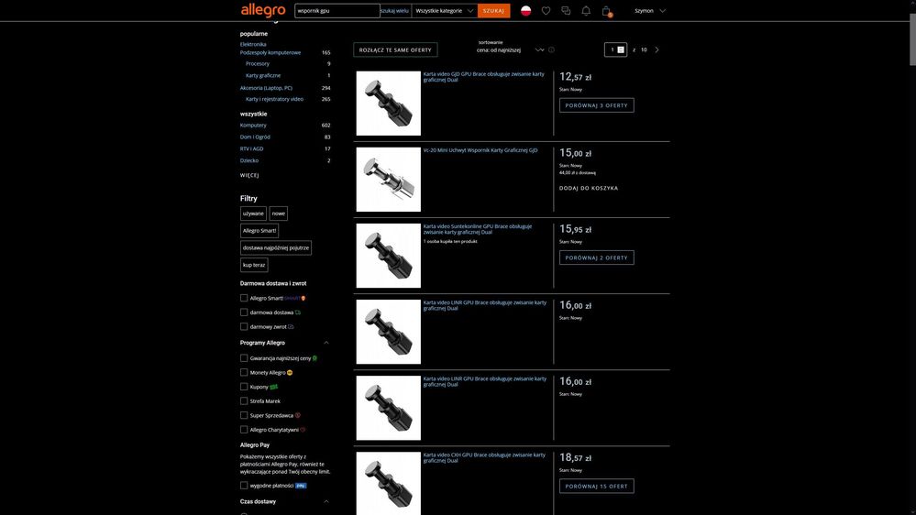The image size is (916, 515).
Task: Open 'Vc-20 Mini Uchwyt Wspornik' listing title
Action: [x=480, y=150]
